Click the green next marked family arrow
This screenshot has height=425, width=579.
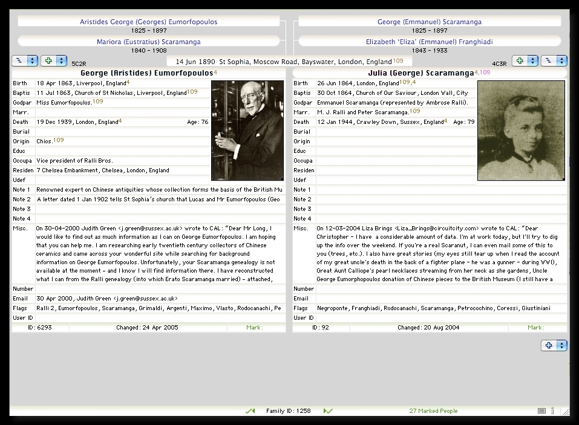coord(328,411)
